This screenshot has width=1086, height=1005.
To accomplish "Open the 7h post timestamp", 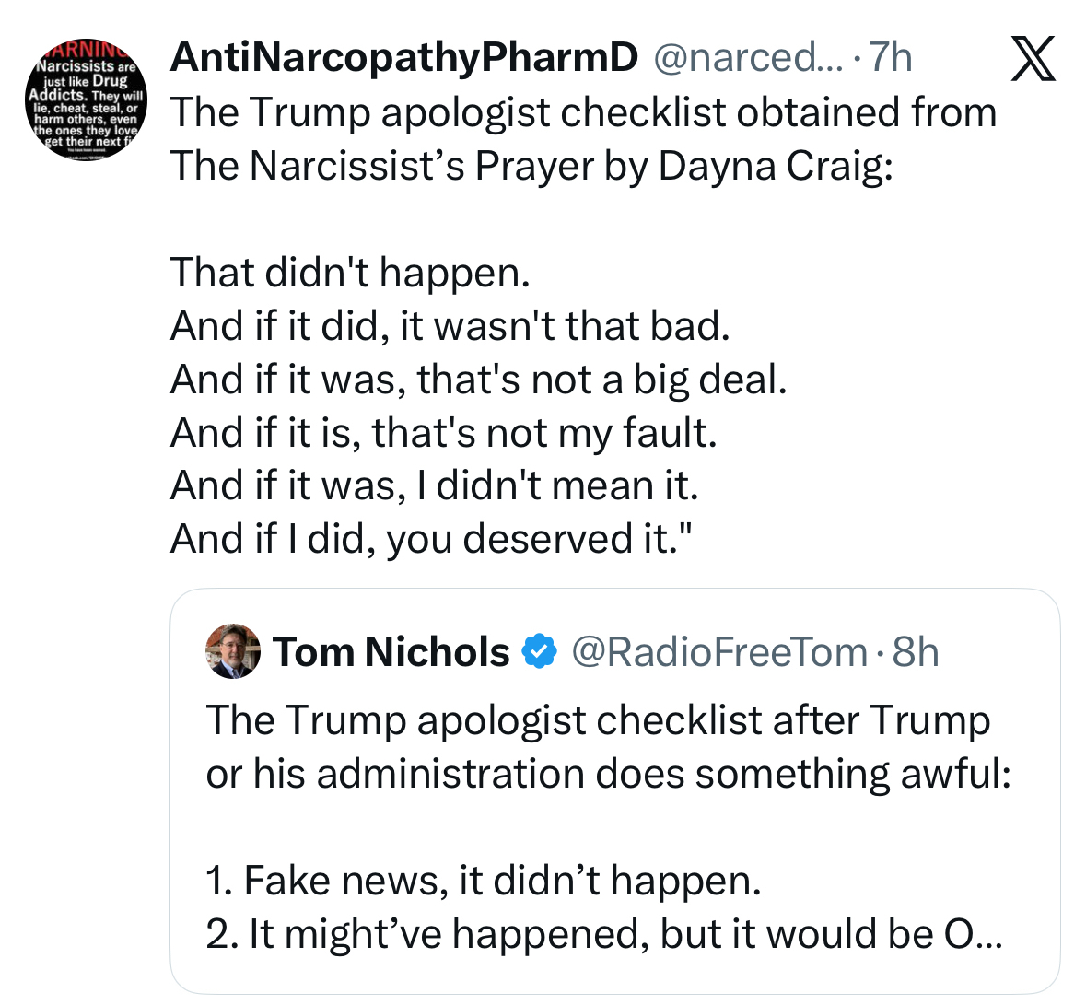I will point(891,58).
